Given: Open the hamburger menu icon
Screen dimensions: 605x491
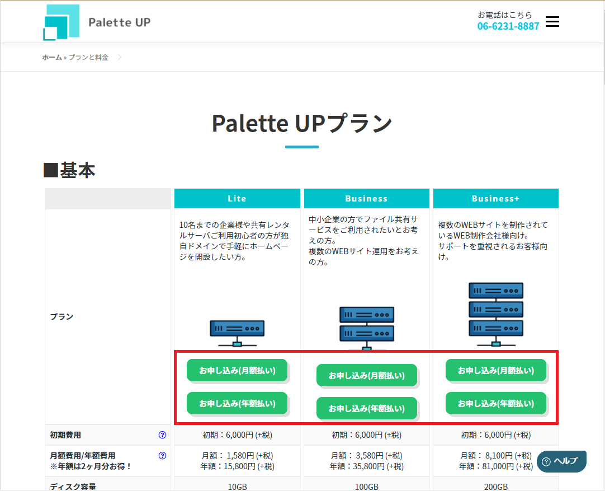Looking at the screenshot, I should pos(552,22).
